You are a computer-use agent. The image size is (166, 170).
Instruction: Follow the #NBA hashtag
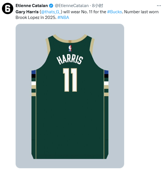(x=63, y=18)
